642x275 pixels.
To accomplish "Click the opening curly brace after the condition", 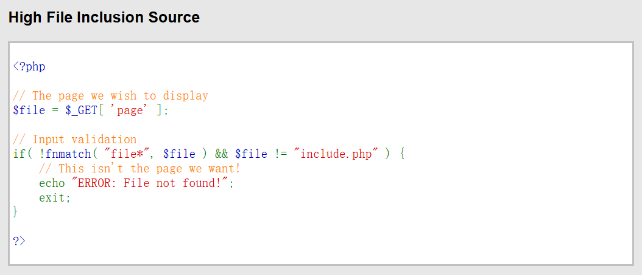I will pyautogui.click(x=403, y=154).
